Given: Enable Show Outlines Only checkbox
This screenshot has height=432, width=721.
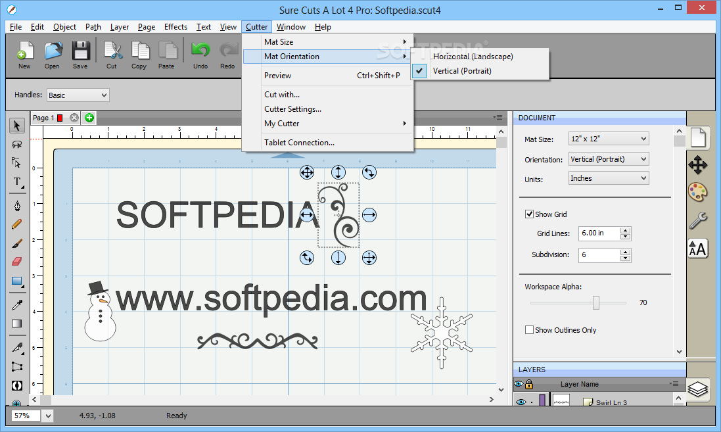Looking at the screenshot, I should [x=529, y=330].
